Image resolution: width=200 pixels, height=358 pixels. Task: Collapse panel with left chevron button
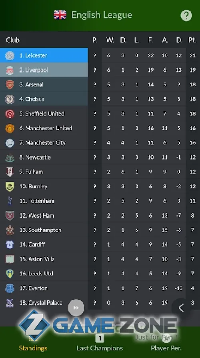181,308
